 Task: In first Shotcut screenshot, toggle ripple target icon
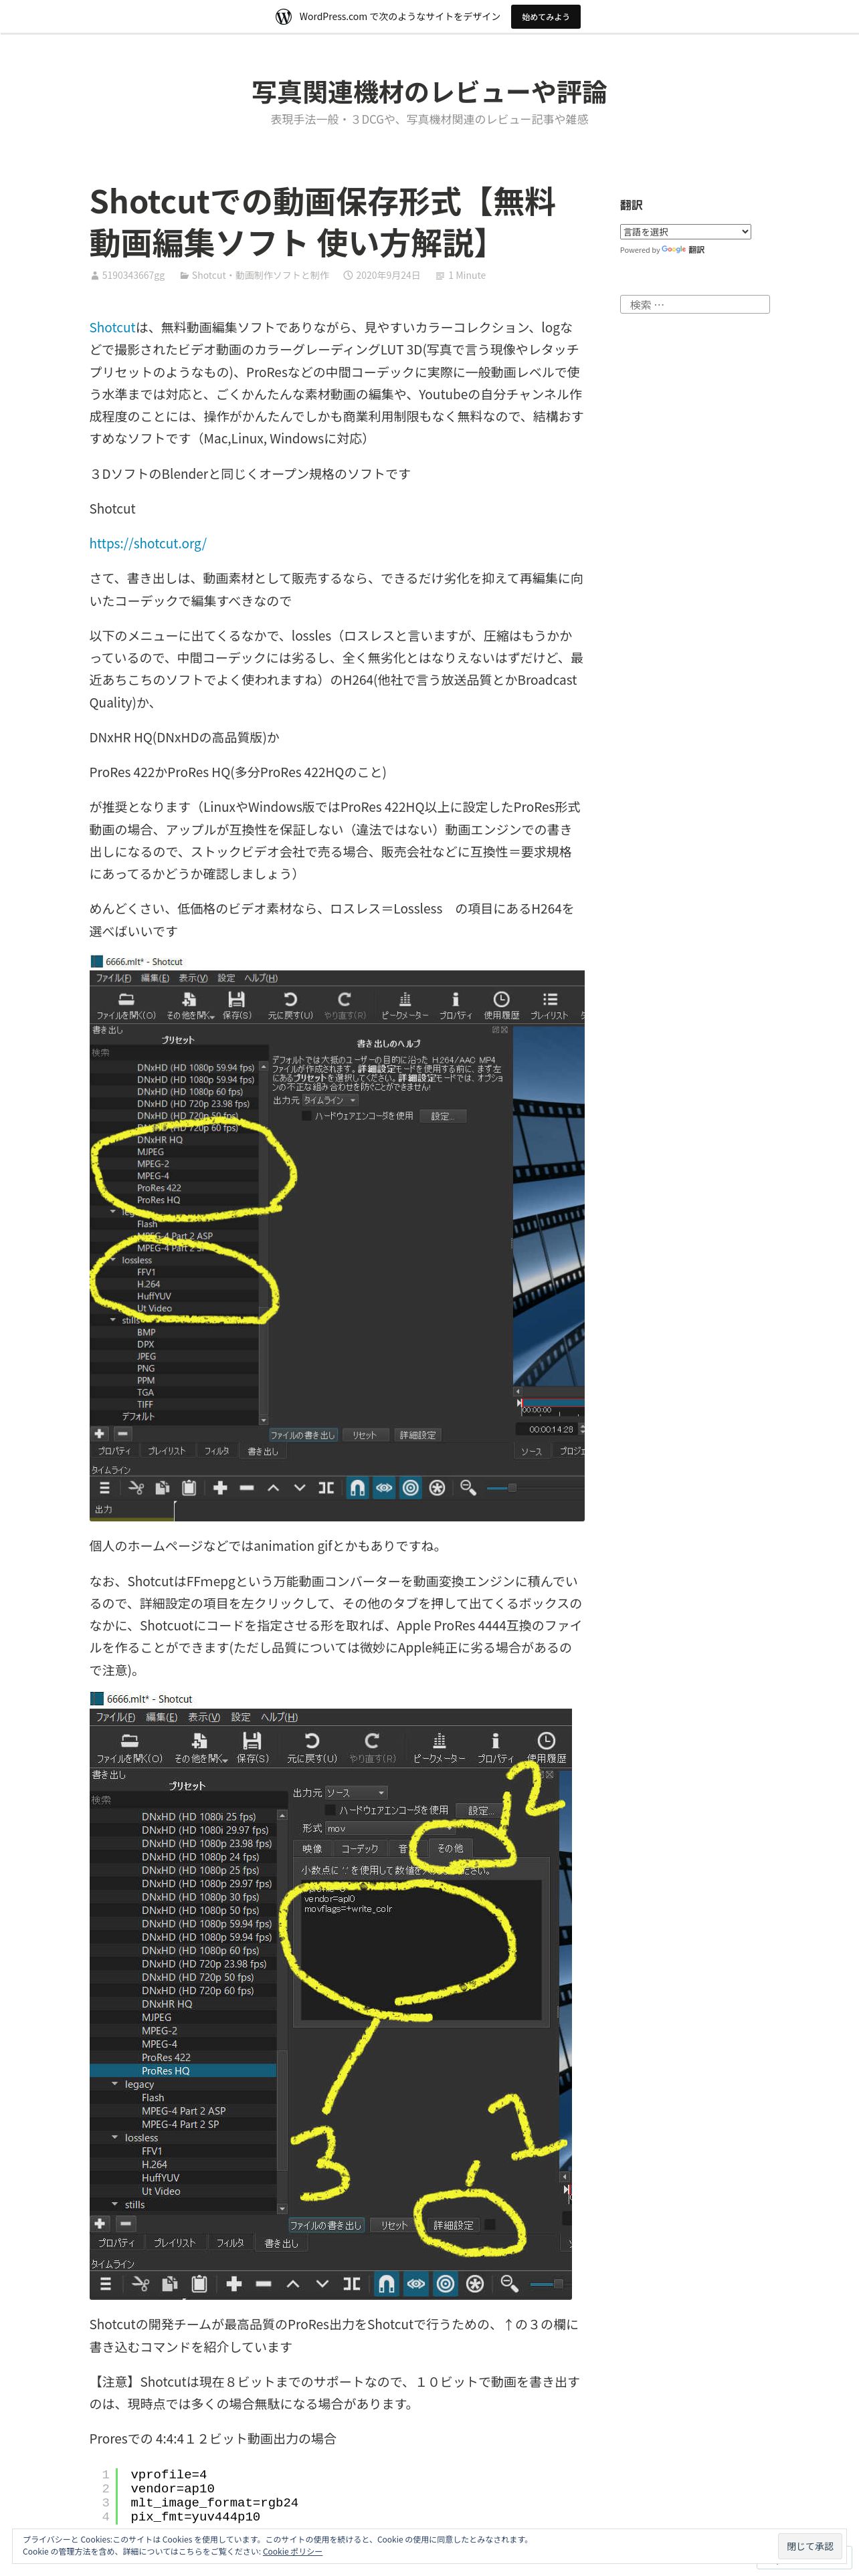(x=410, y=1487)
